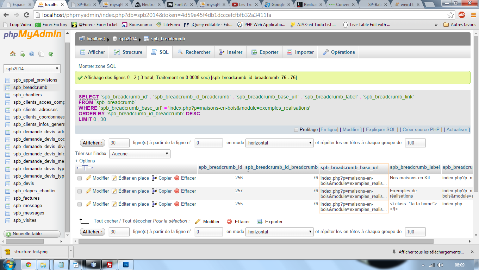Tick the checkbox for row 256
The width and height of the screenshot is (479, 270).
click(x=80, y=178)
